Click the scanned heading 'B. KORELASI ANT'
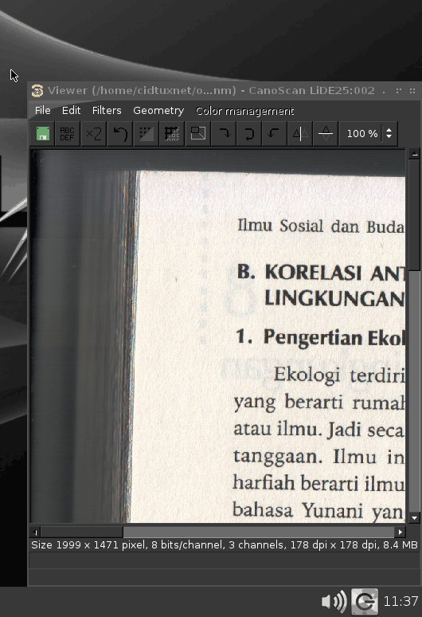Viewport: 422px width, 617px height. click(321, 273)
